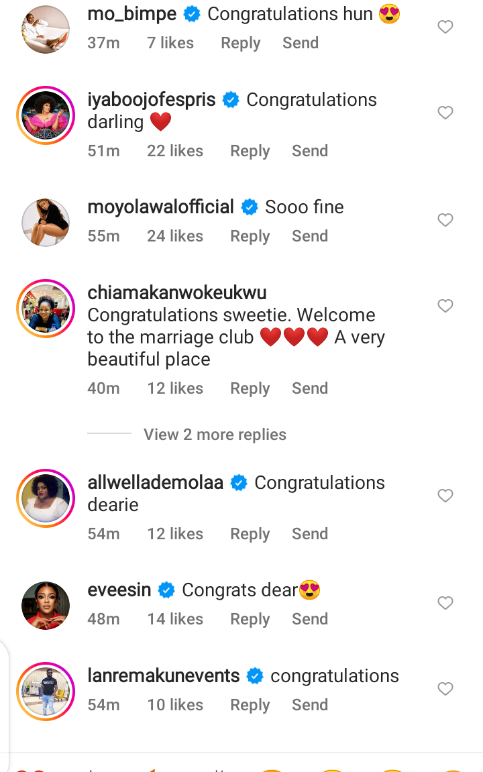Like lanremakunevents' congratulations comment
Viewport: 483px width, 772px height.
coord(445,689)
